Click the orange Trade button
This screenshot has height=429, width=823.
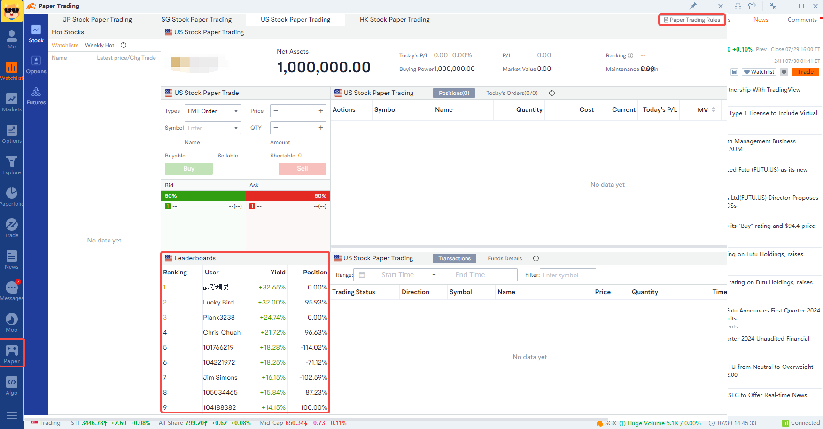coord(806,72)
